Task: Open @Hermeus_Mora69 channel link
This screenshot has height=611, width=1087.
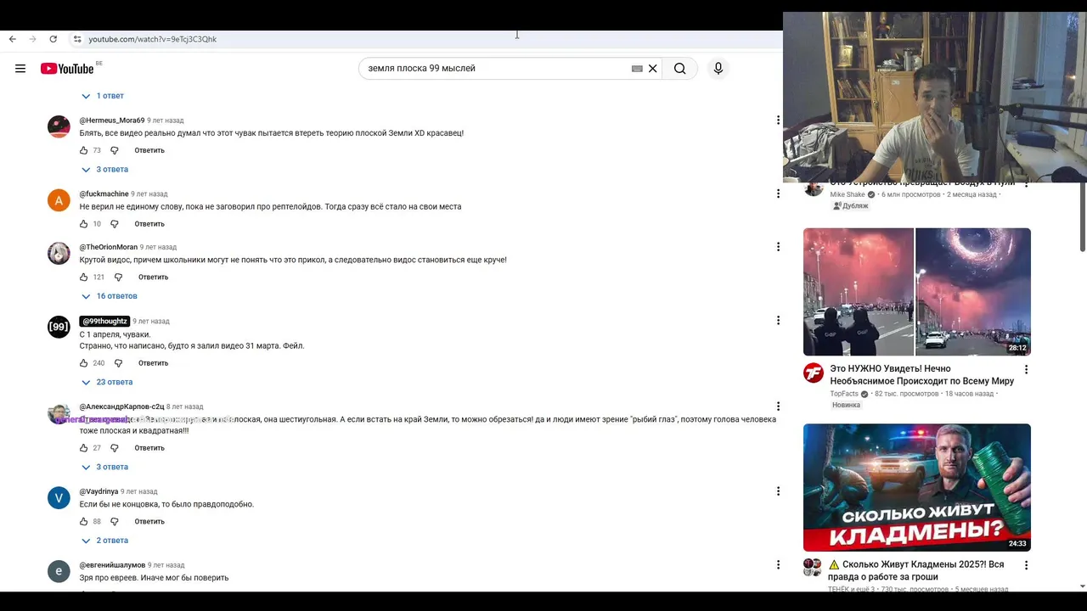Action: pos(112,121)
